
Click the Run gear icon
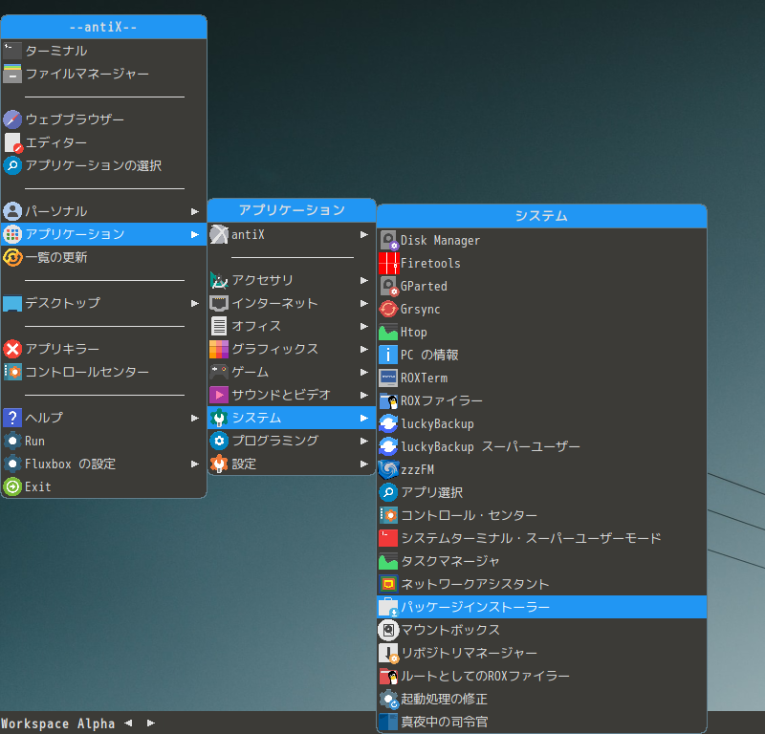pyautogui.click(x=12, y=441)
